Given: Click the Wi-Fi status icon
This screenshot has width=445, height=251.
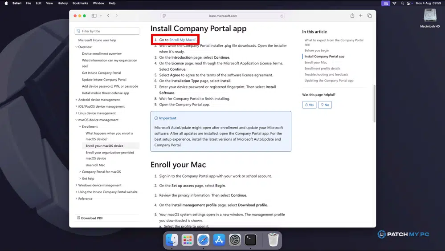Looking at the screenshot, I should click(394, 3).
